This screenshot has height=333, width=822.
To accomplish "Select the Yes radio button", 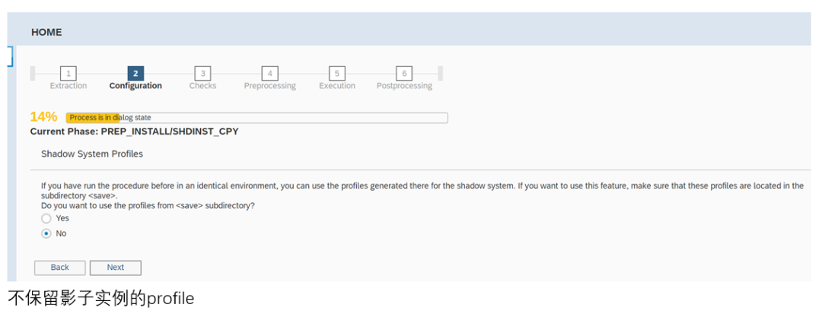I will [x=46, y=219].
